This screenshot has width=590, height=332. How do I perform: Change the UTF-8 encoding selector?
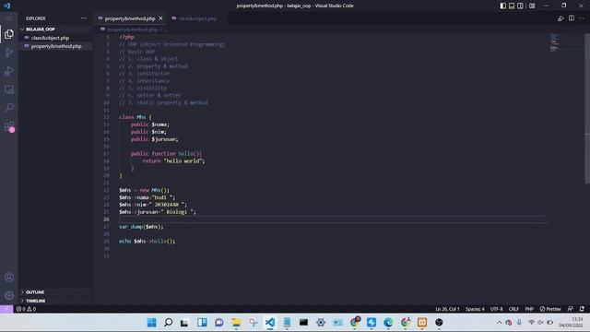click(x=496, y=309)
